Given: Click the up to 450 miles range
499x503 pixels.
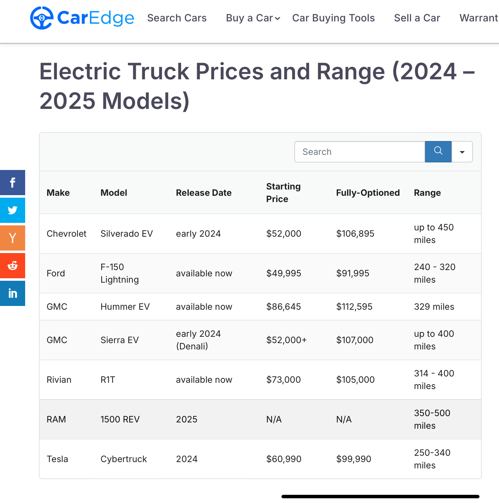Looking at the screenshot, I should click(434, 234).
